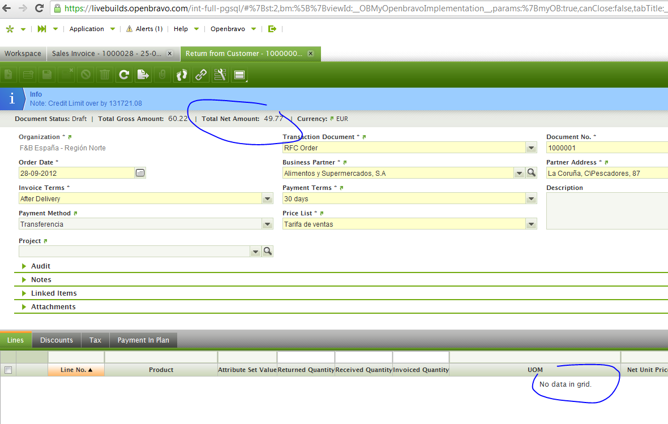This screenshot has width=668, height=424.
Task: Click the New Row in Grid icon
Action: click(x=28, y=75)
